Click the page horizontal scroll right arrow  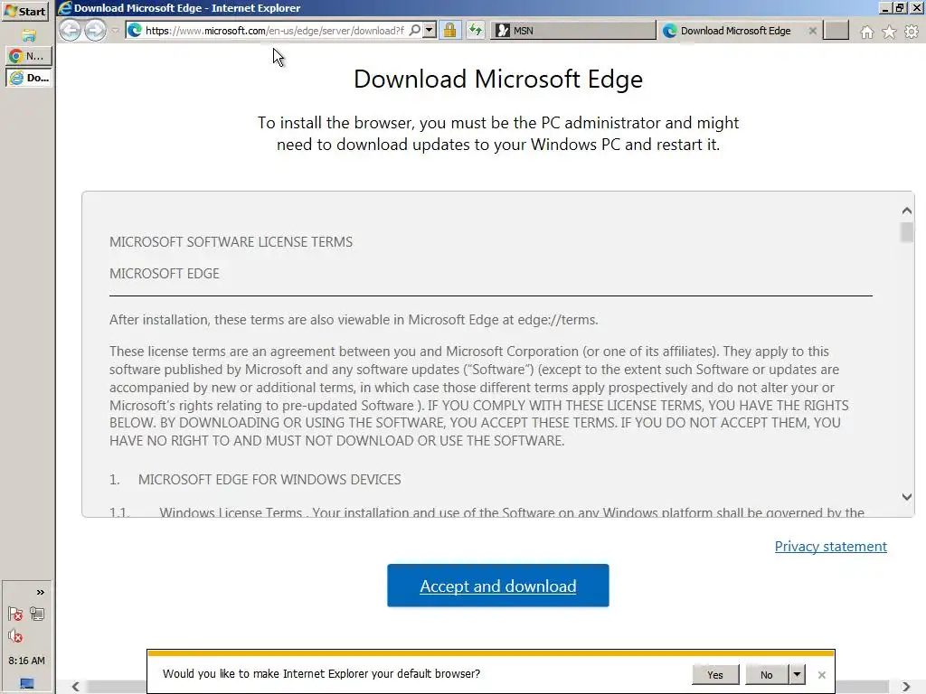click(x=906, y=687)
